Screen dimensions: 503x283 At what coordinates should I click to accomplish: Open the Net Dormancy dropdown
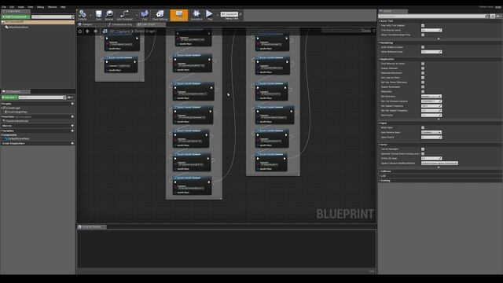431,96
